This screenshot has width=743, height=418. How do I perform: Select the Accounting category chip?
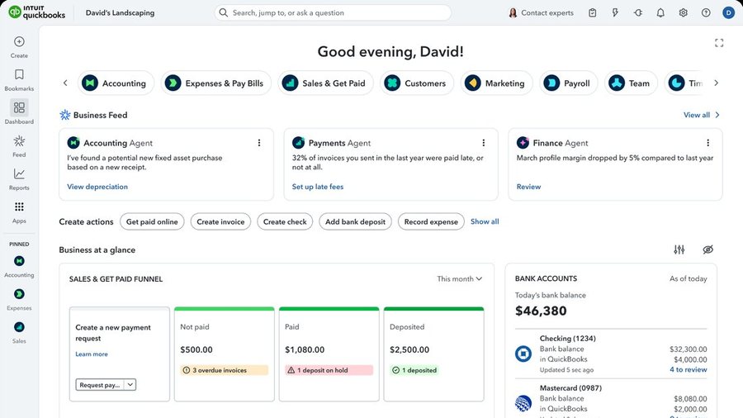[116, 83]
